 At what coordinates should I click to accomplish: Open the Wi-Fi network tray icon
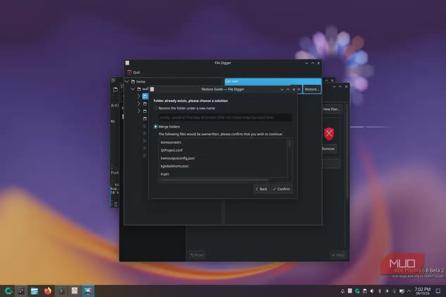coord(395,291)
